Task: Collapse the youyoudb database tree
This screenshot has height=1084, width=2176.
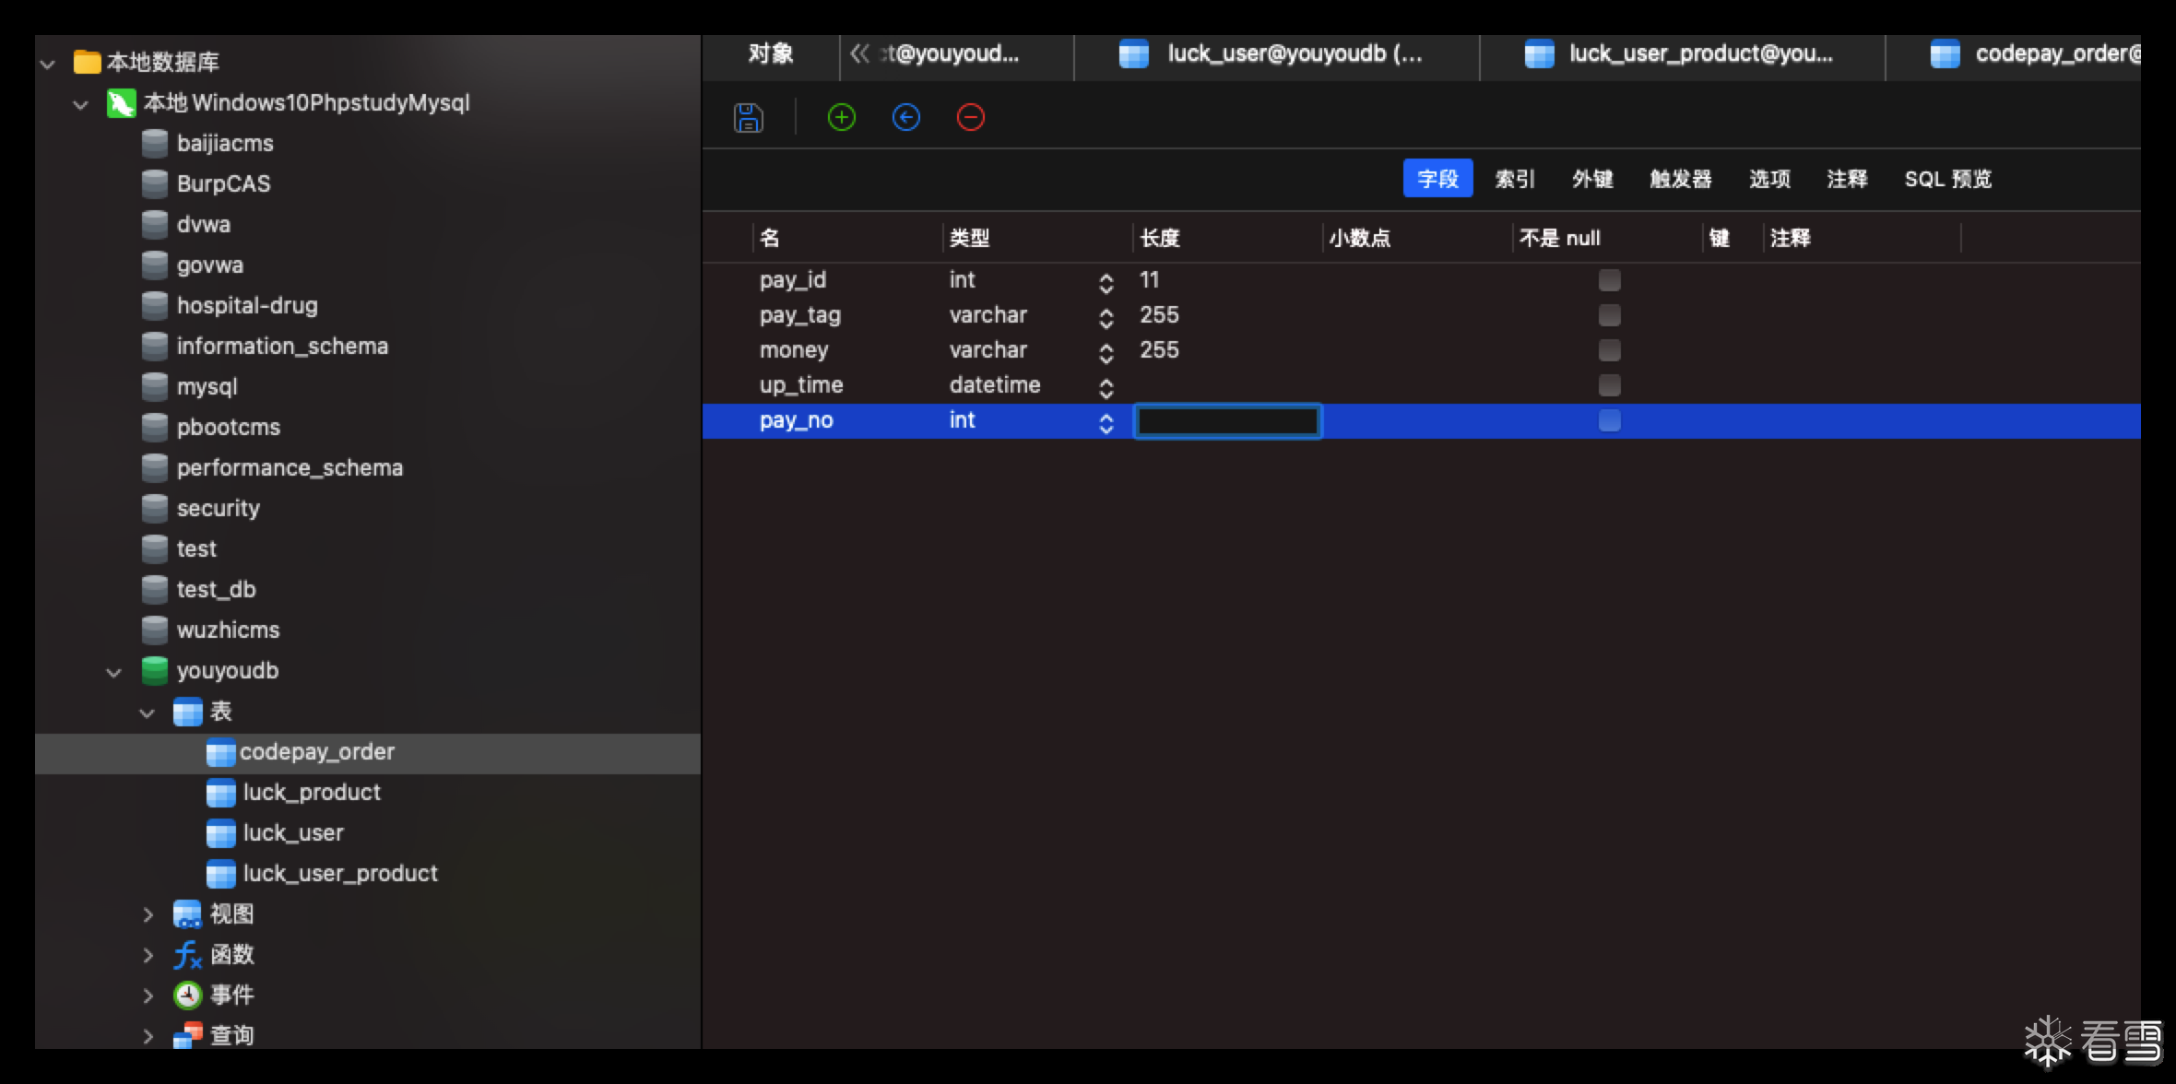Action: click(113, 672)
